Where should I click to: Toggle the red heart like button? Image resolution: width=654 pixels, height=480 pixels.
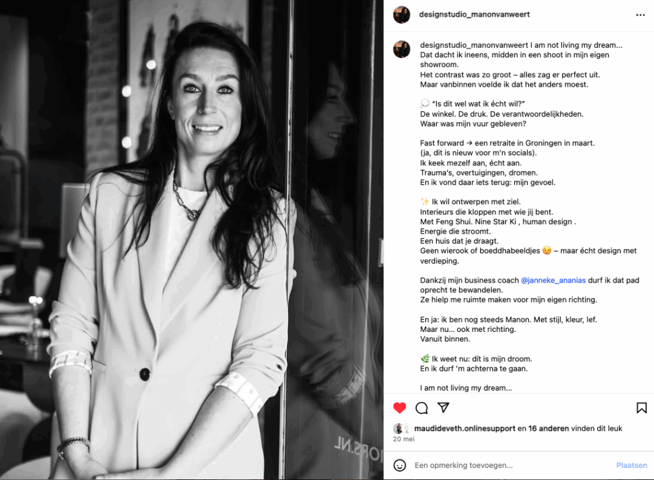pyautogui.click(x=400, y=407)
